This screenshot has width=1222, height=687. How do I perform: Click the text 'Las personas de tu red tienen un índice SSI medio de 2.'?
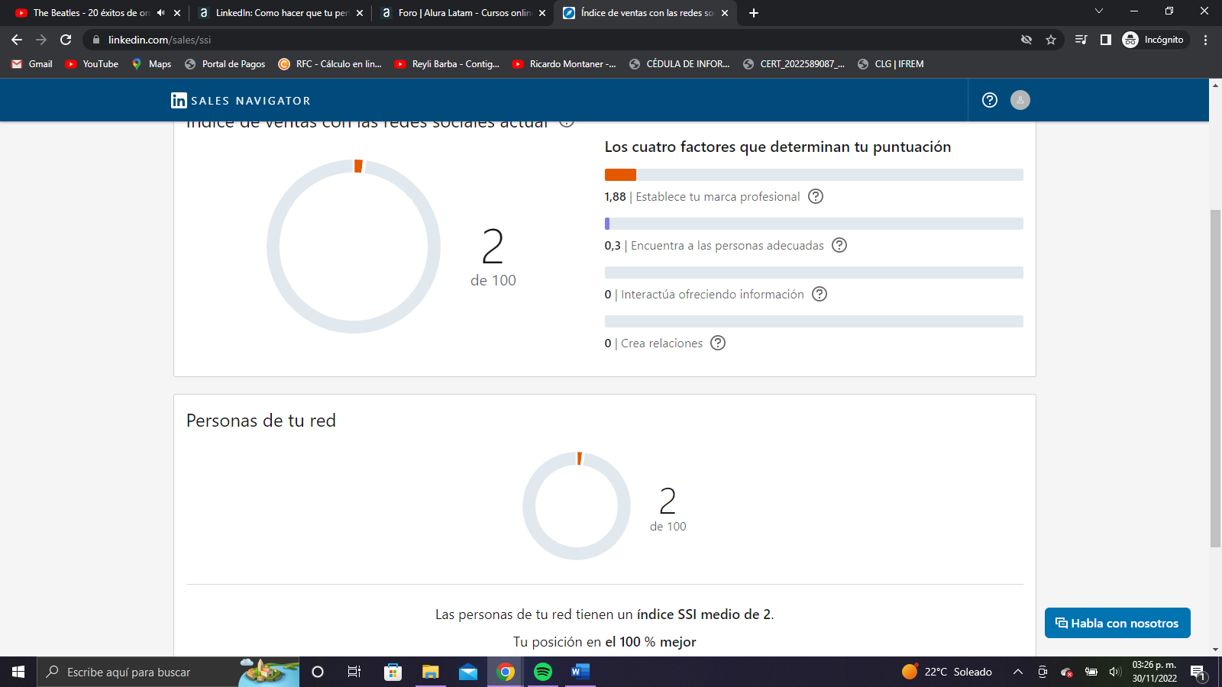(x=605, y=614)
